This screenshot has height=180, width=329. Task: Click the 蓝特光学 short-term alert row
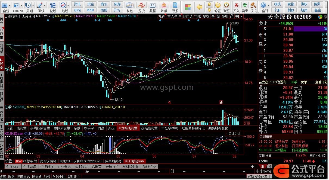293,142
